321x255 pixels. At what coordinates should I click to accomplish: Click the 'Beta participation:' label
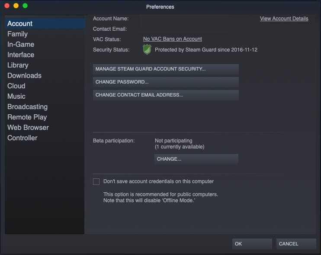(x=114, y=141)
